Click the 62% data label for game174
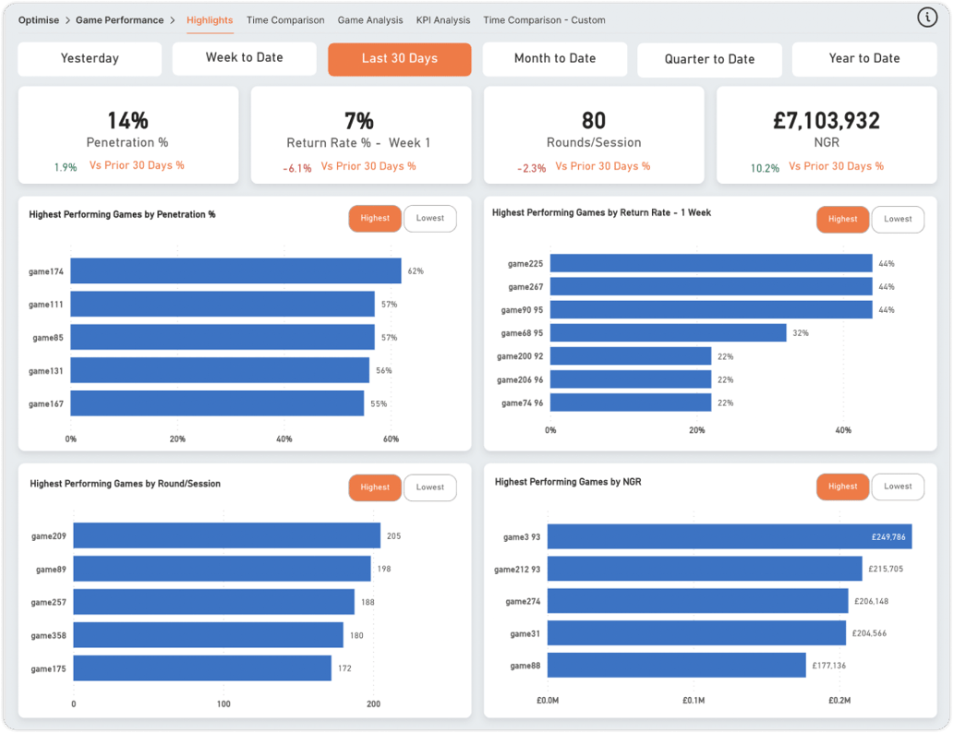Image resolution: width=953 pixels, height=733 pixels. 416,271
